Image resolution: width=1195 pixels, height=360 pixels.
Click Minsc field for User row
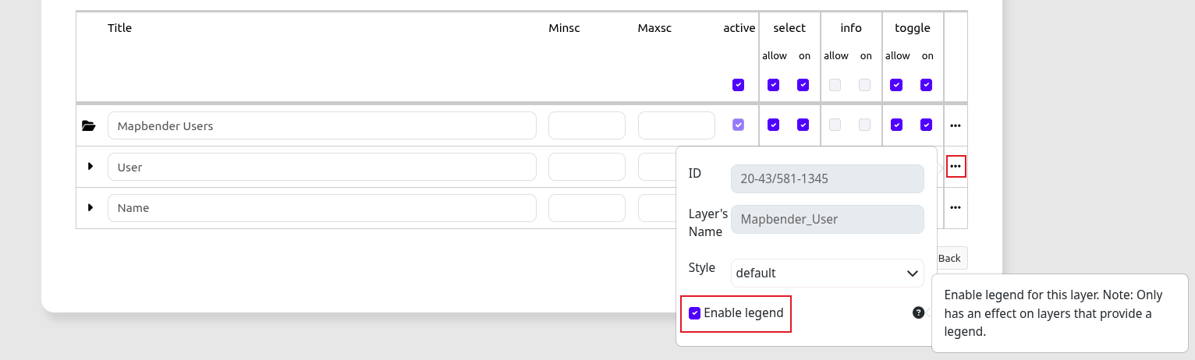[x=587, y=167]
